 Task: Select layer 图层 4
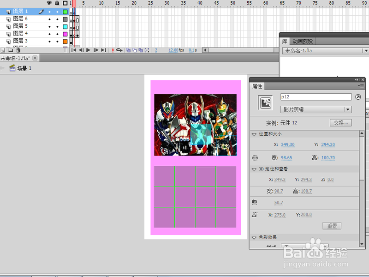pyautogui.click(x=20, y=33)
